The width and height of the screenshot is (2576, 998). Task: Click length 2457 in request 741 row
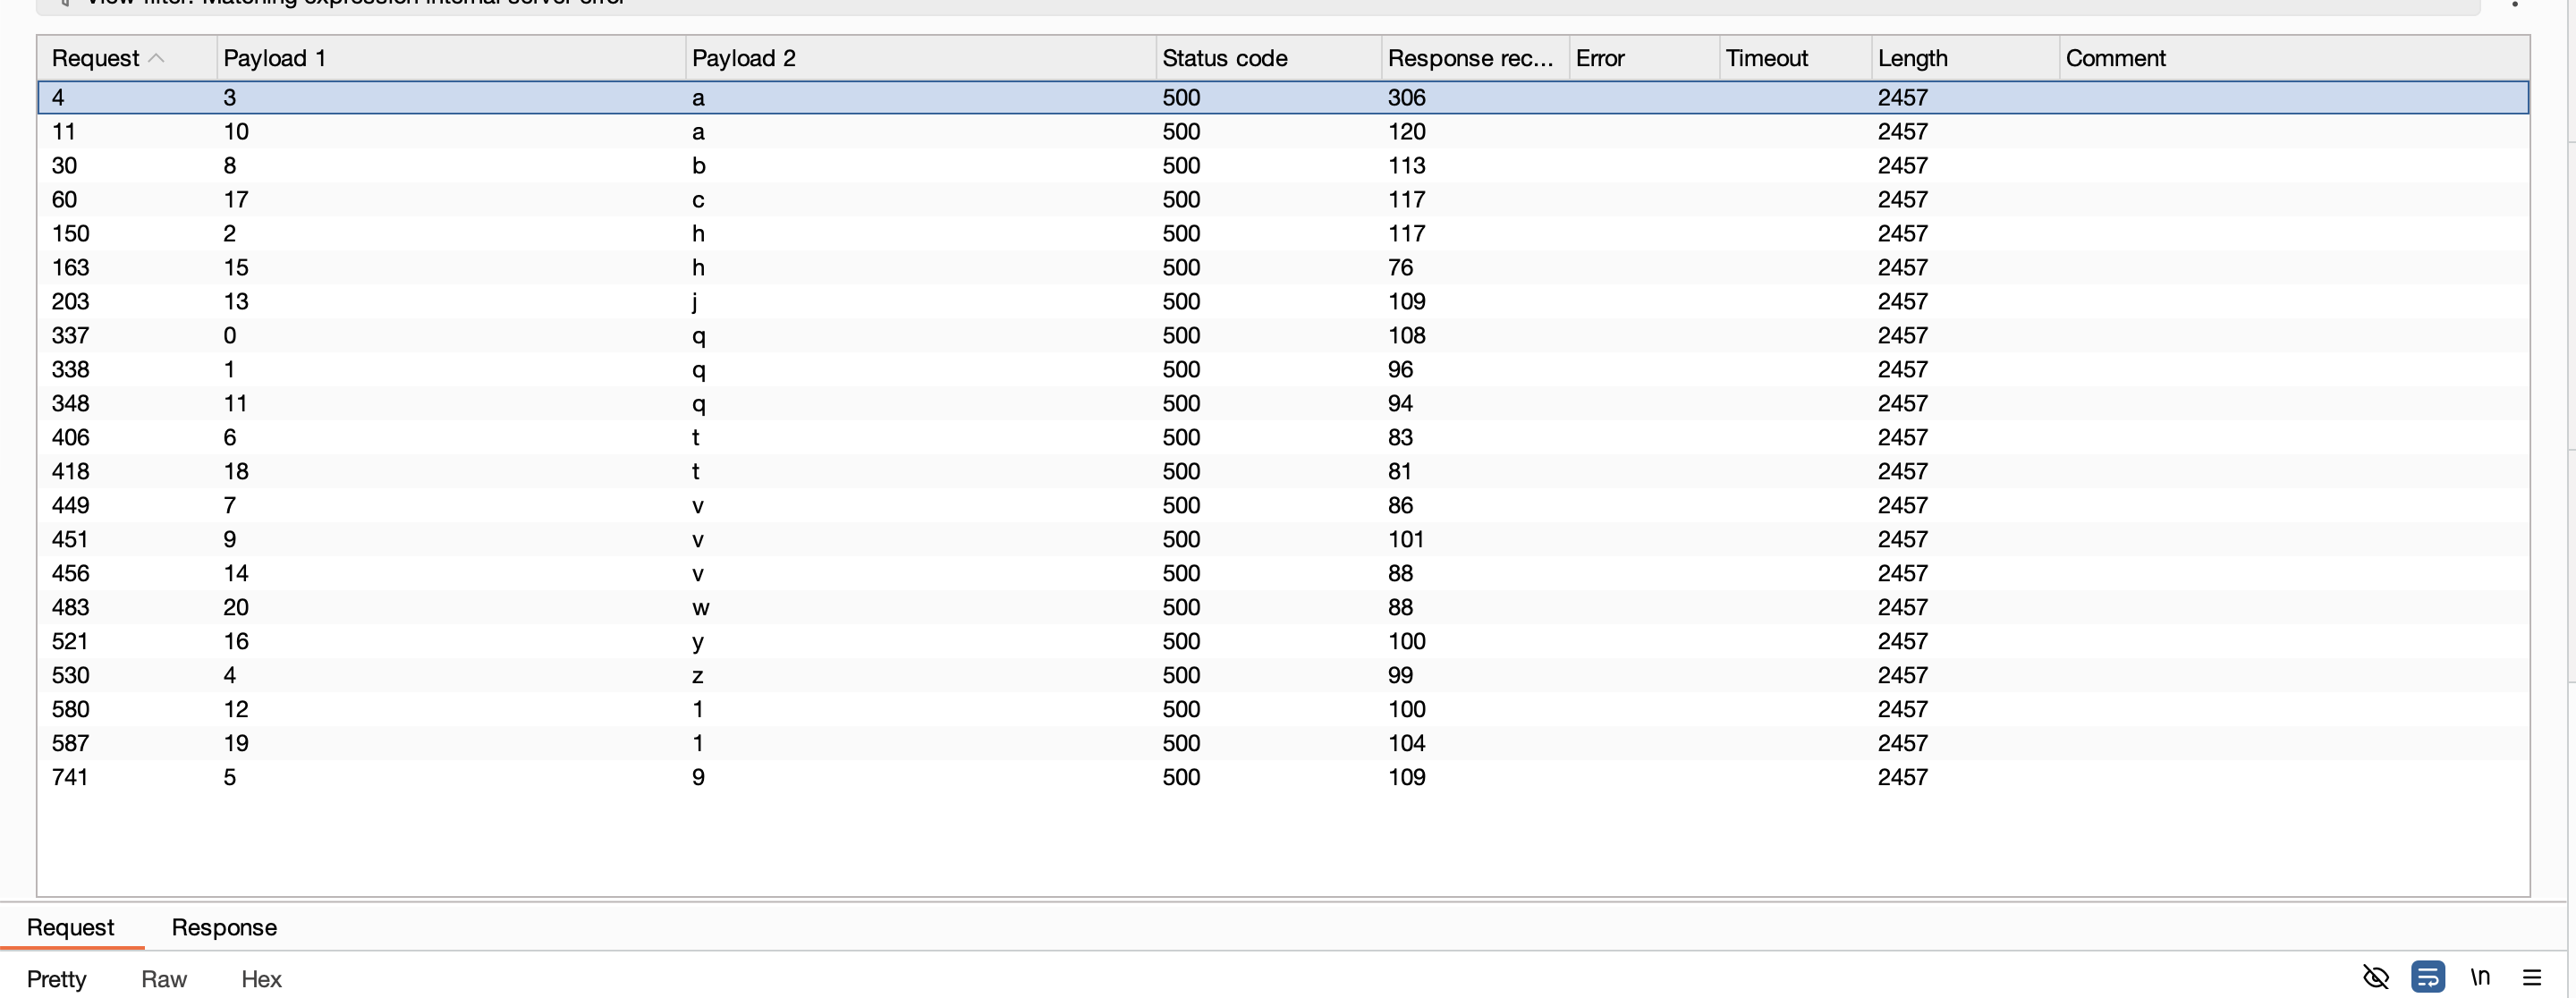pos(1902,777)
